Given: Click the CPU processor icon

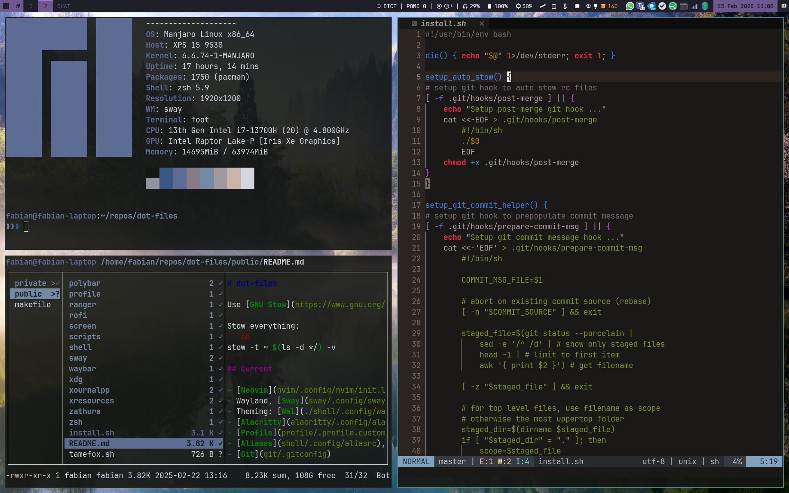Looking at the screenshot, I should click(x=588, y=6).
